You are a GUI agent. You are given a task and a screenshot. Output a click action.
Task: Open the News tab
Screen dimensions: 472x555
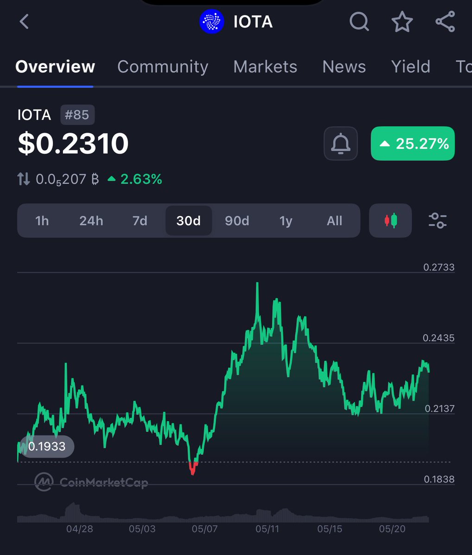344,67
